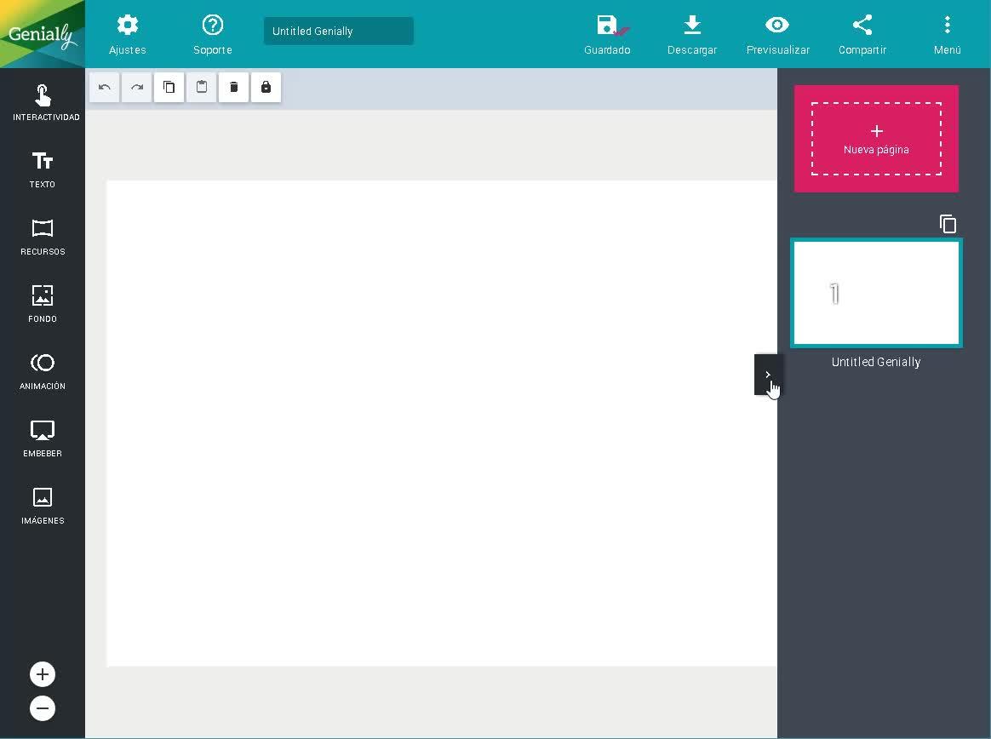This screenshot has width=991, height=739.
Task: Click the undo arrow button
Action: point(104,87)
